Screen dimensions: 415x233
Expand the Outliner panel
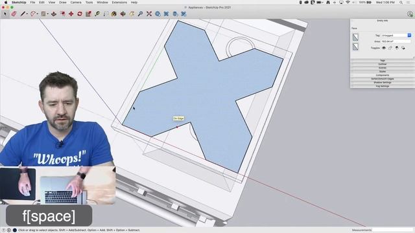click(x=382, y=64)
